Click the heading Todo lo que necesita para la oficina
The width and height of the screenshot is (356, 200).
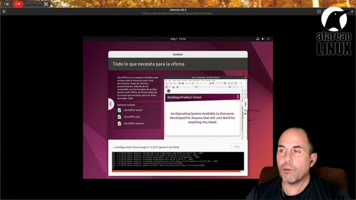click(x=149, y=64)
